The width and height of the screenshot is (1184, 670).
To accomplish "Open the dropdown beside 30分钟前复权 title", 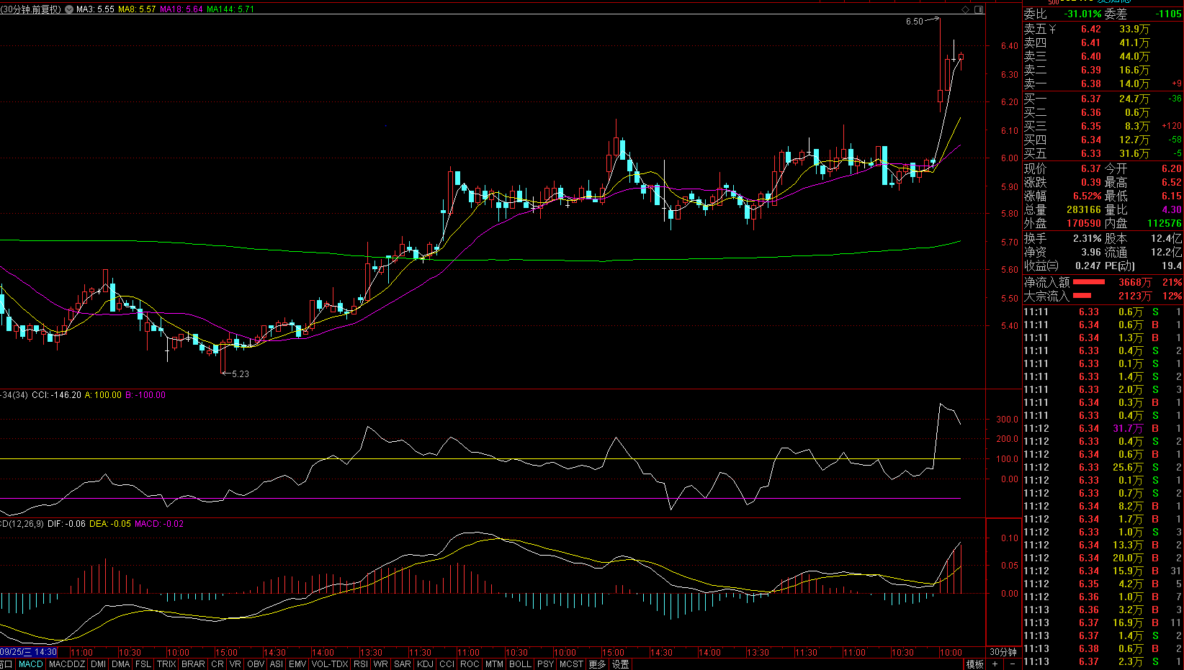I will 69,9.
